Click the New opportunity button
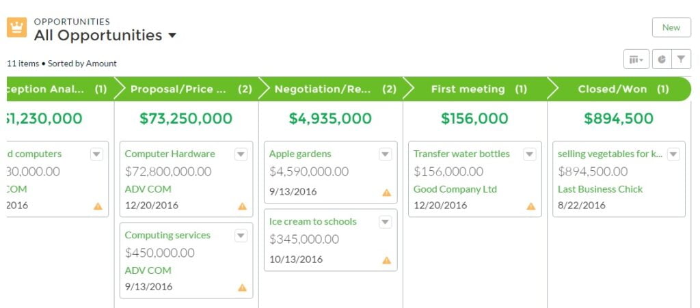The image size is (700, 308). pyautogui.click(x=671, y=27)
